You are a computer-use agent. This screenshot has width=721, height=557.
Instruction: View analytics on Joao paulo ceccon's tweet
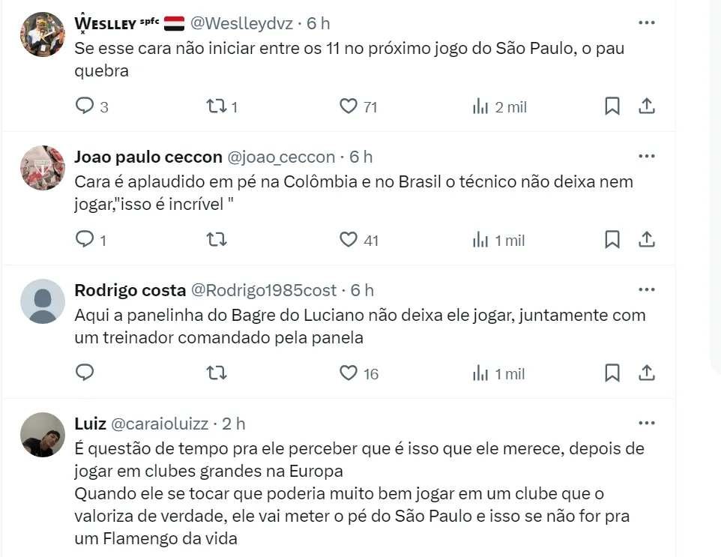point(480,240)
